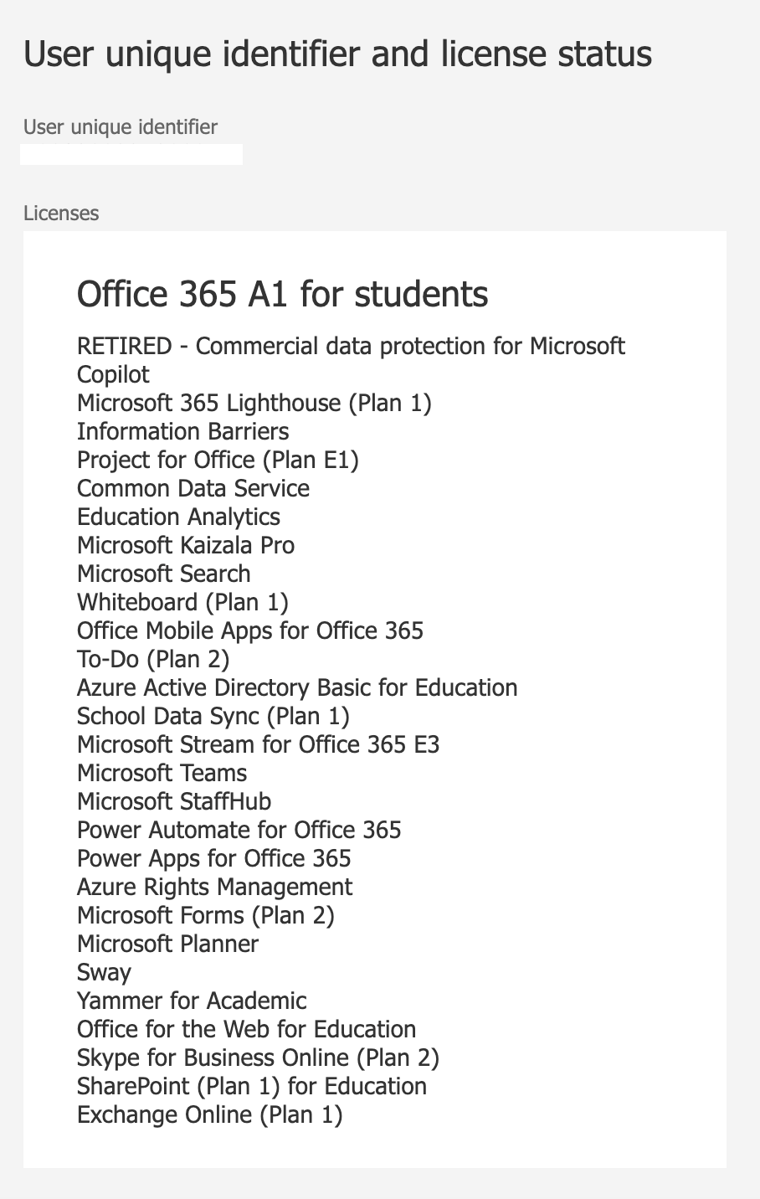Select Information Barriers license item
This screenshot has width=760, height=1199.
pos(183,432)
